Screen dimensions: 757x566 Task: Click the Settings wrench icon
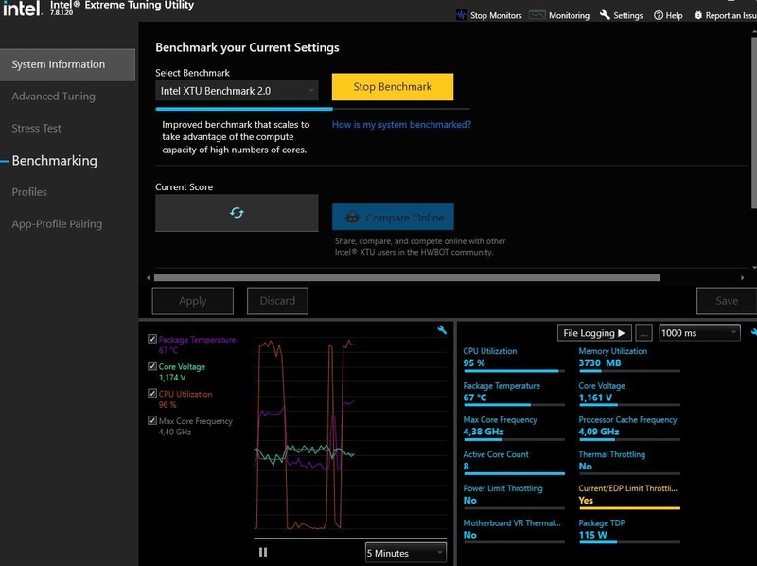[x=605, y=15]
